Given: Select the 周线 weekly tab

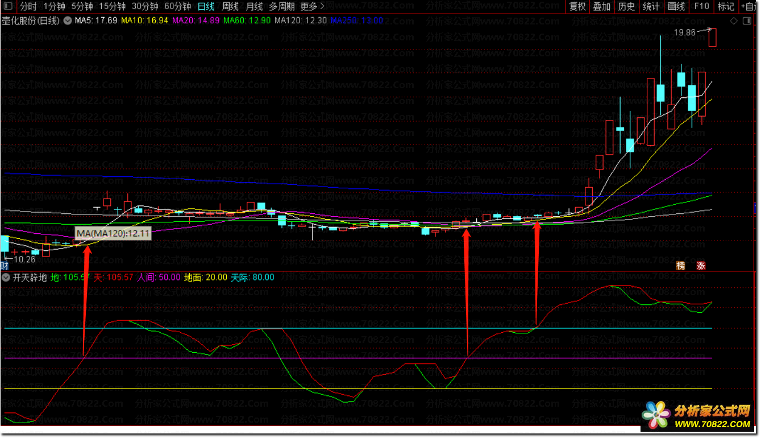Looking at the screenshot, I should tap(230, 7).
